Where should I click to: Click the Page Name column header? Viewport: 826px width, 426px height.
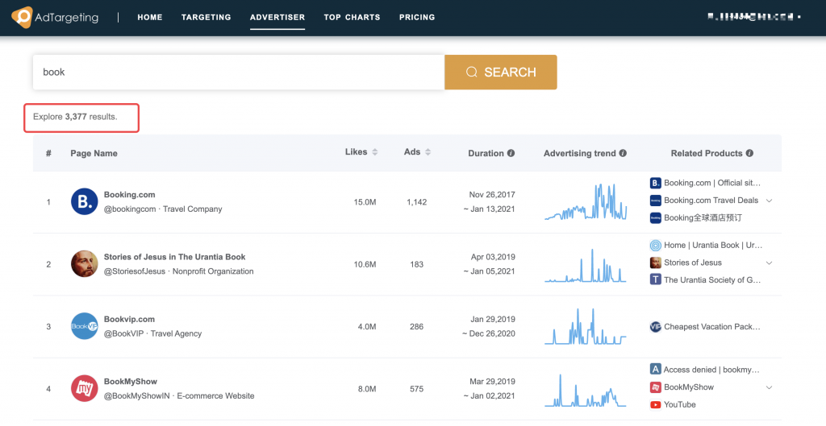pos(94,153)
